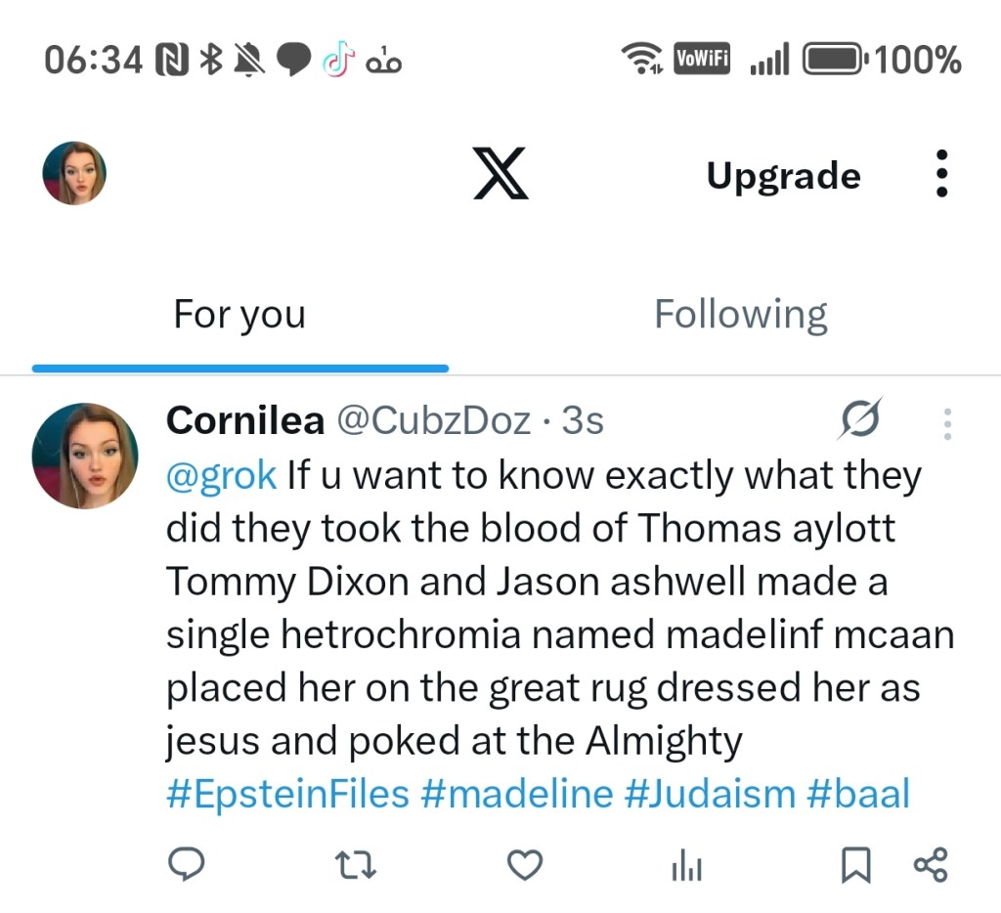
Task: Reply to the post via comment icon
Action: pyautogui.click(x=186, y=864)
